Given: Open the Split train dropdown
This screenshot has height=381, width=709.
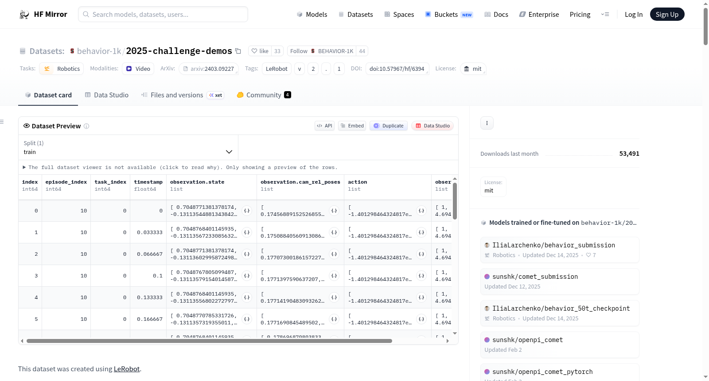Looking at the screenshot, I should [x=128, y=147].
